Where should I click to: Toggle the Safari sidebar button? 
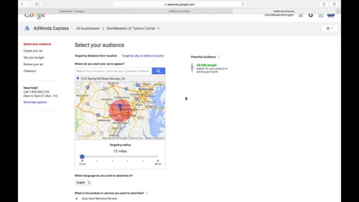[x=37, y=4]
